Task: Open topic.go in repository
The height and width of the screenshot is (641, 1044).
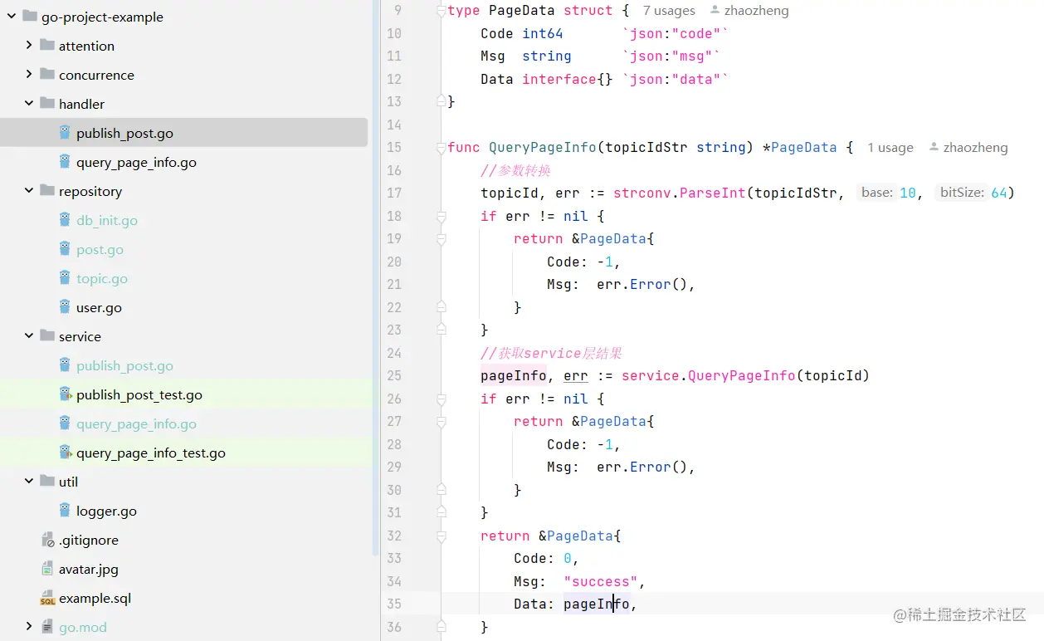Action: (x=102, y=278)
